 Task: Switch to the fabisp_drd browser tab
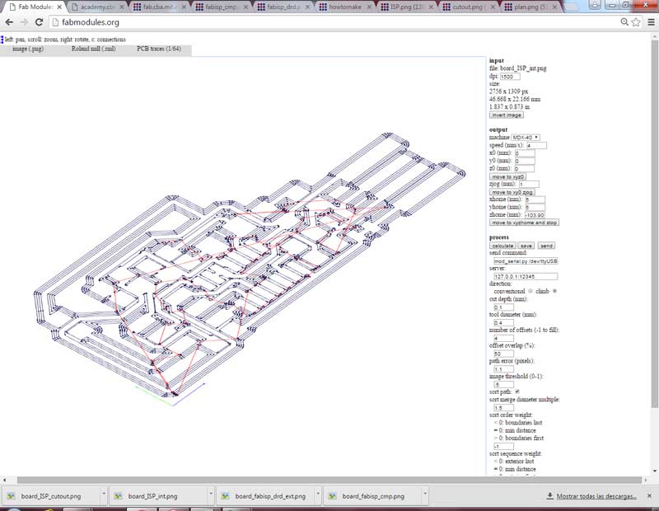(283, 7)
